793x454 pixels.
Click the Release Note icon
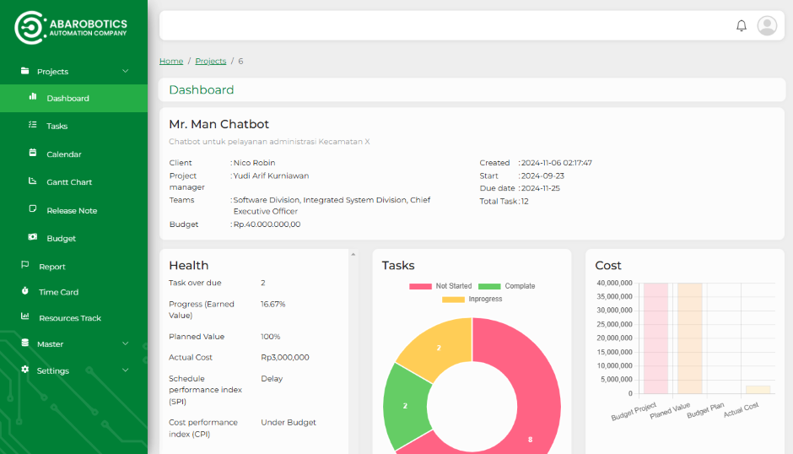pyautogui.click(x=33, y=208)
